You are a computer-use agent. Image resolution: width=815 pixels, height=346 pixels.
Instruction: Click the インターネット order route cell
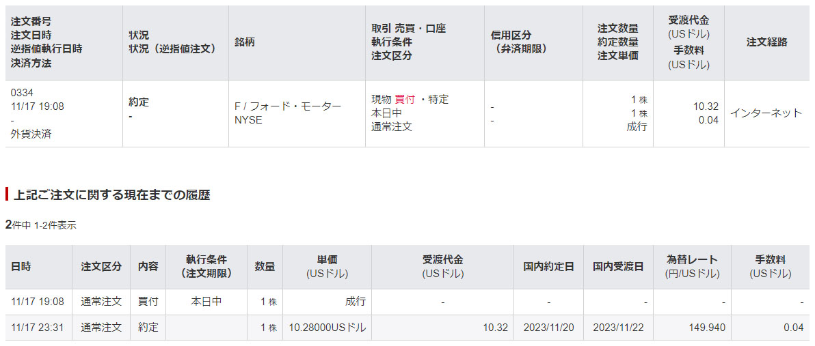(x=766, y=113)
